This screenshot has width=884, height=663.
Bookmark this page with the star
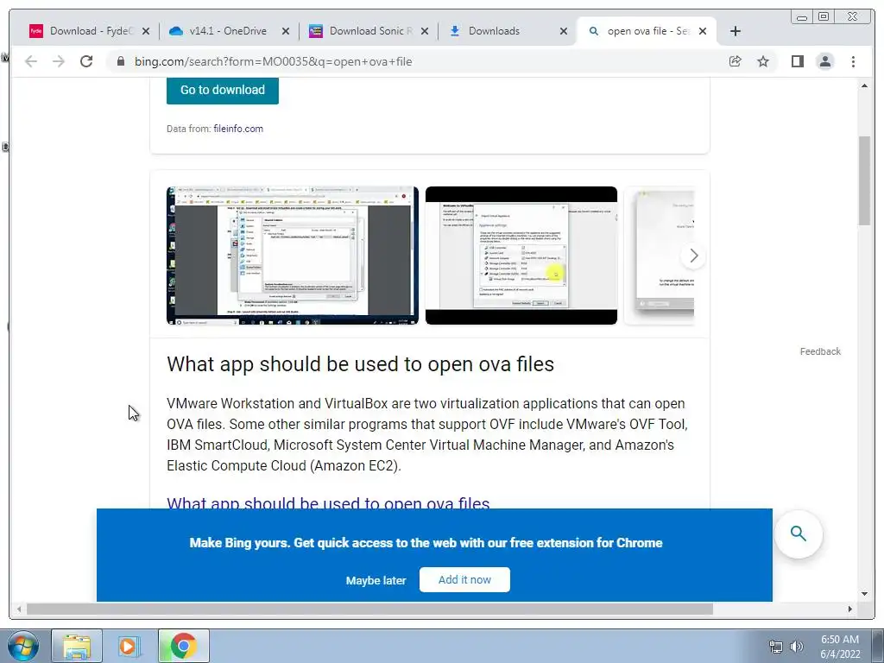763,61
